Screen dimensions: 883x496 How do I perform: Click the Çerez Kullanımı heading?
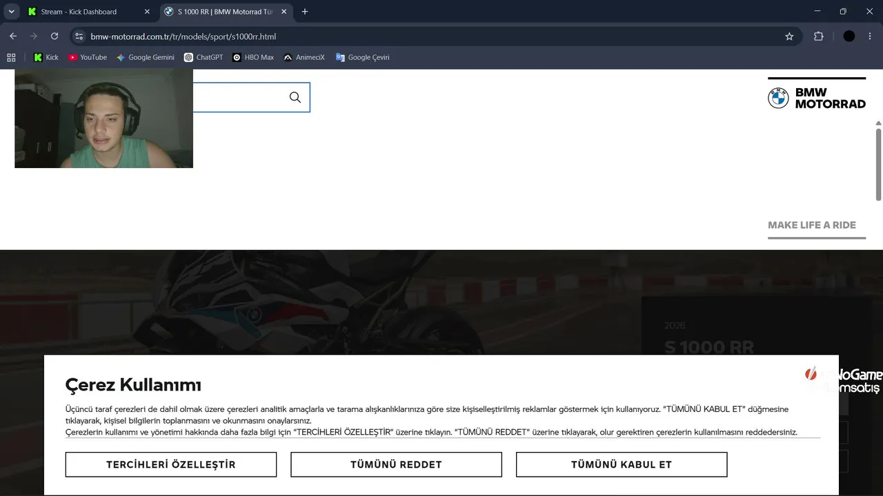[133, 384]
